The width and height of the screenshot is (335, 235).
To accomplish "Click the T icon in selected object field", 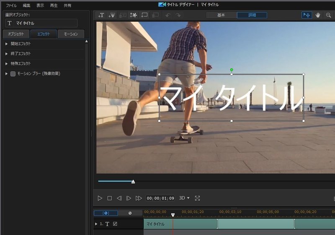I will [x=9, y=23].
